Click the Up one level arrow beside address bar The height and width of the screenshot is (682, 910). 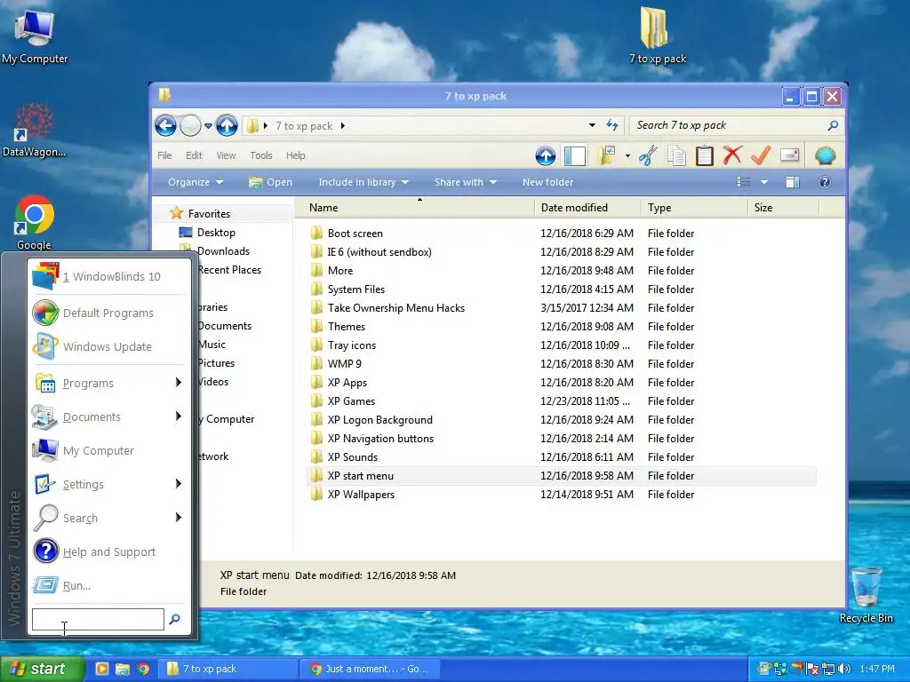pos(227,125)
